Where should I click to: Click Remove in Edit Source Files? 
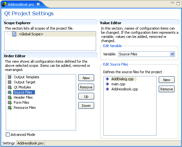[166, 89]
